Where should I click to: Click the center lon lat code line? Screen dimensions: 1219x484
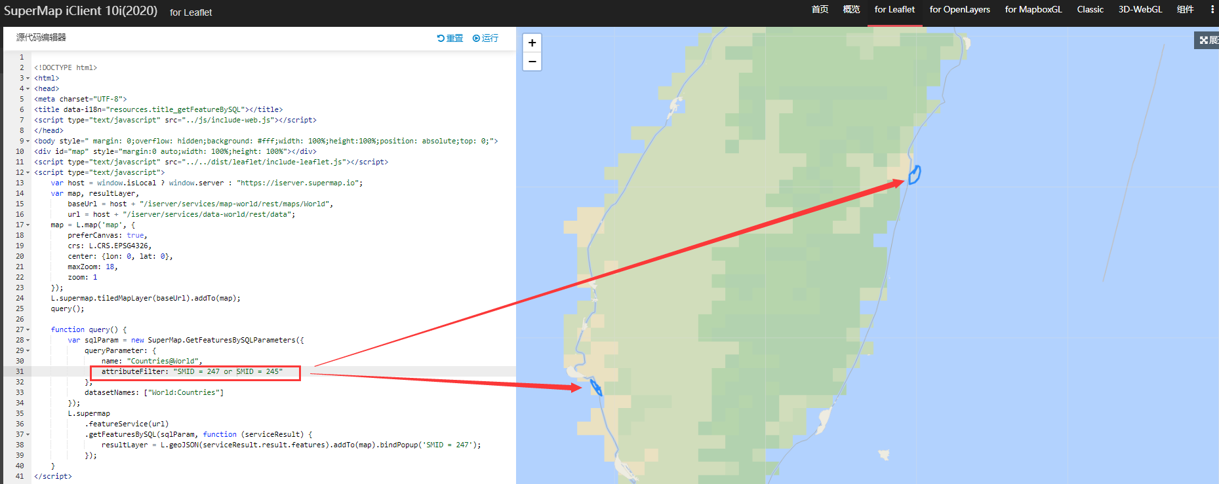(120, 256)
